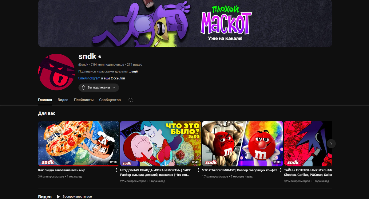
Task: Open the ЧТО СТАЛО С M&M's? title
Action: click(240, 170)
